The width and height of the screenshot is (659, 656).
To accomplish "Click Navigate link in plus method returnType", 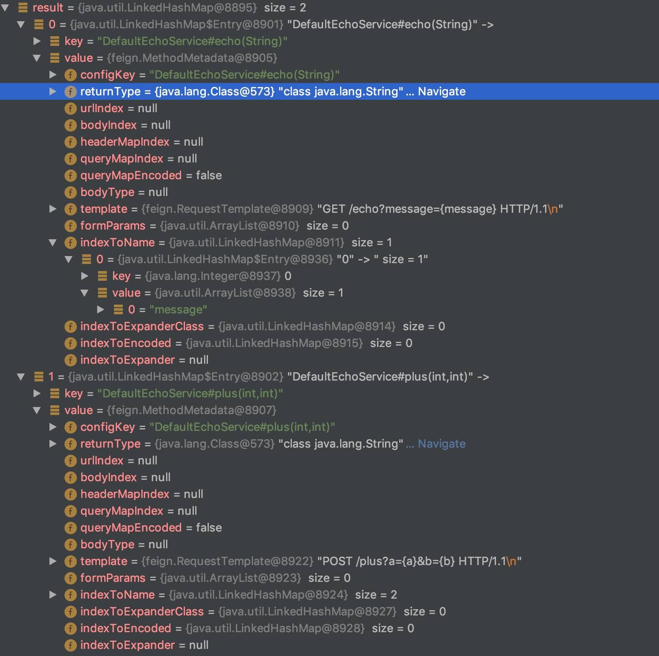I will point(441,444).
